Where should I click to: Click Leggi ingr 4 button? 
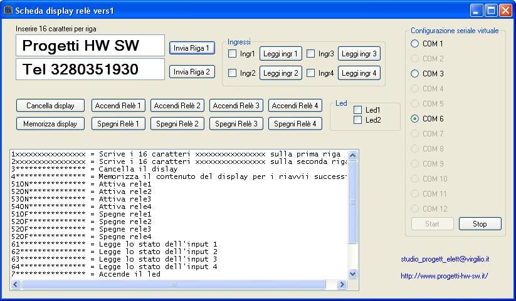coord(359,73)
